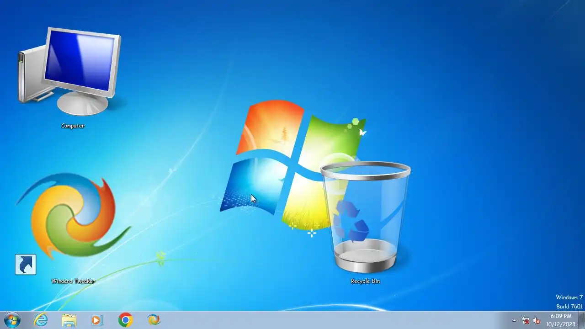Image resolution: width=585 pixels, height=329 pixels.
Task: Open Windows Explorer from the taskbar
Action: (x=69, y=320)
